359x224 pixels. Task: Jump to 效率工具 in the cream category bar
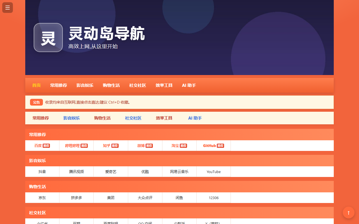pos(164,118)
